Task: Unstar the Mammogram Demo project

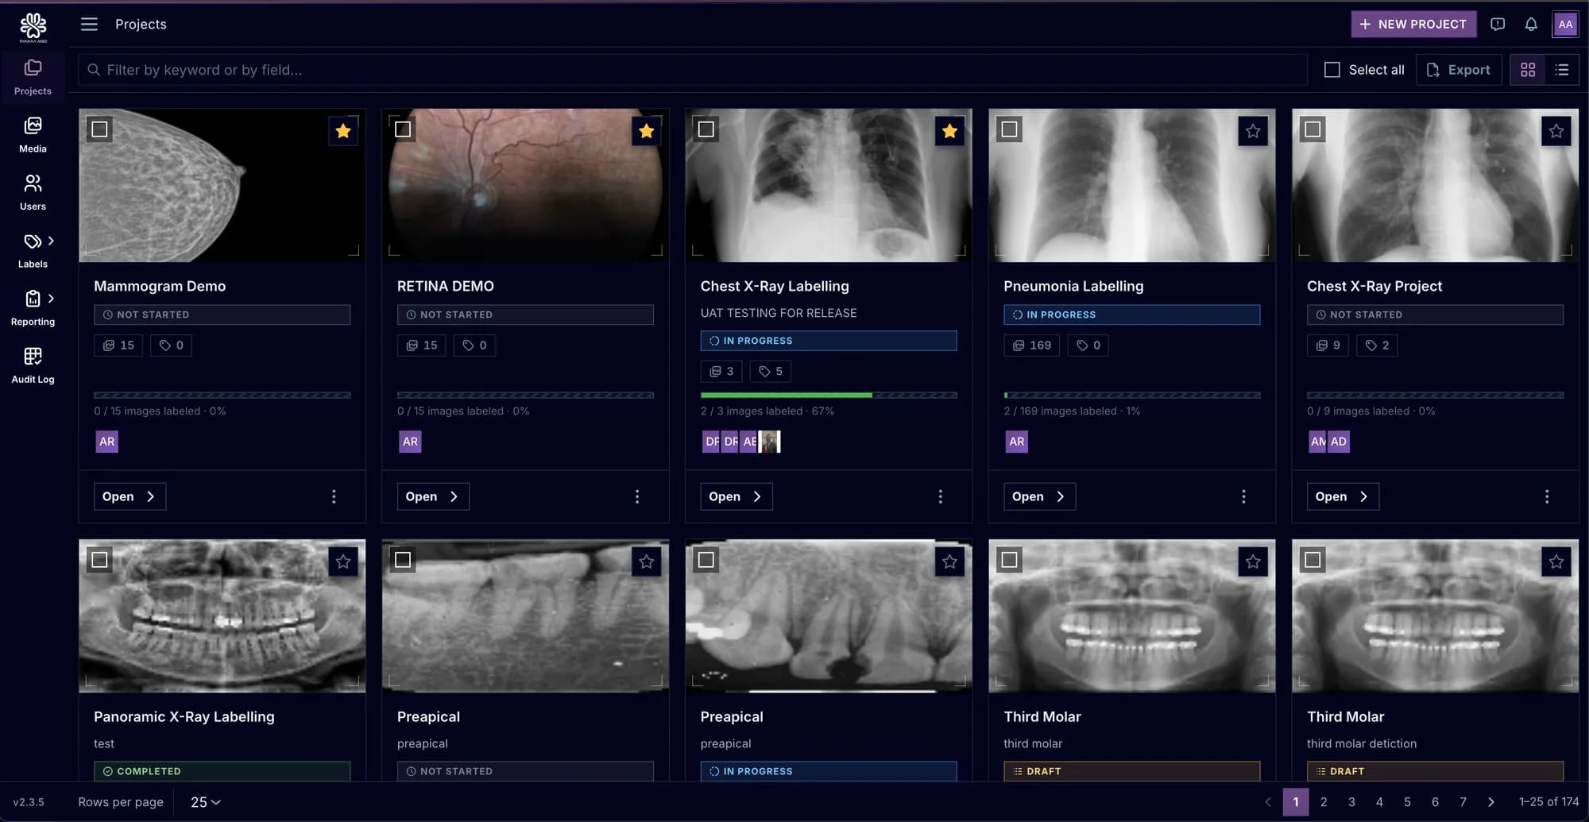Action: click(343, 131)
